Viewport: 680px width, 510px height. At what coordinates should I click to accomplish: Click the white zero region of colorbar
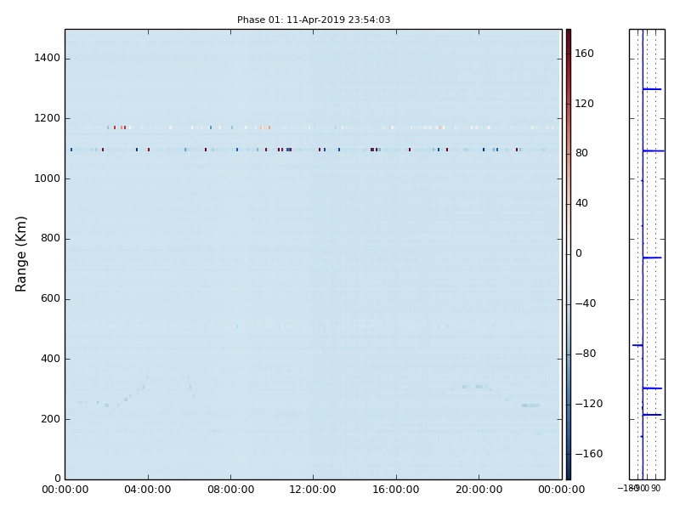569,253
